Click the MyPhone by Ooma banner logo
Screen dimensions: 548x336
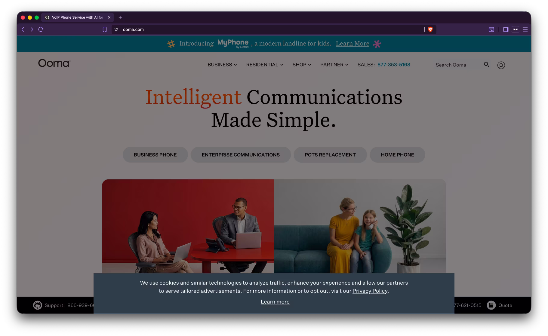pyautogui.click(x=233, y=44)
